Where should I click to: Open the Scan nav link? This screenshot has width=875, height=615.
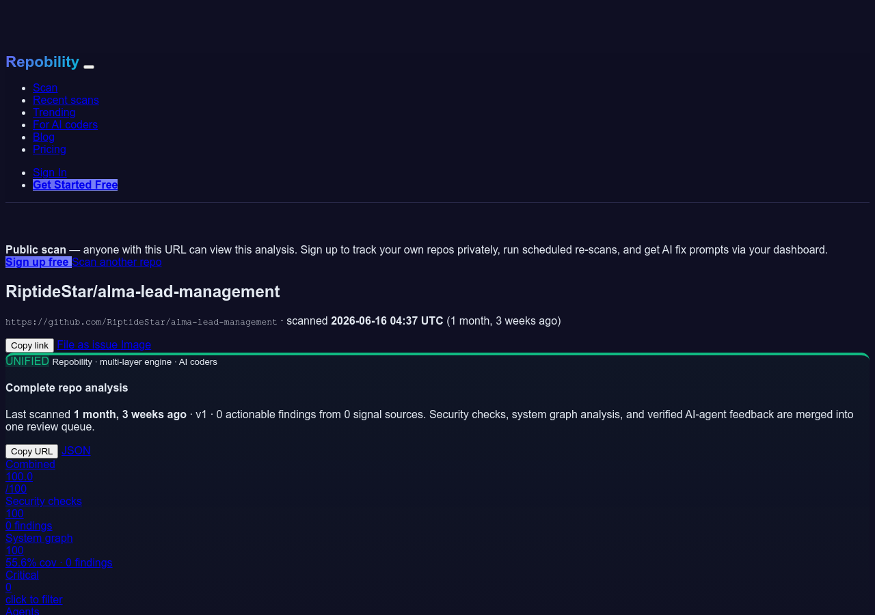click(x=45, y=87)
